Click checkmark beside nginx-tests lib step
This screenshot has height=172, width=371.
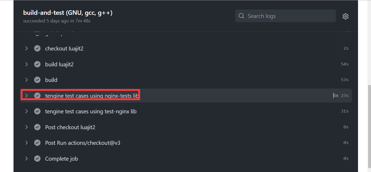pyautogui.click(x=37, y=95)
